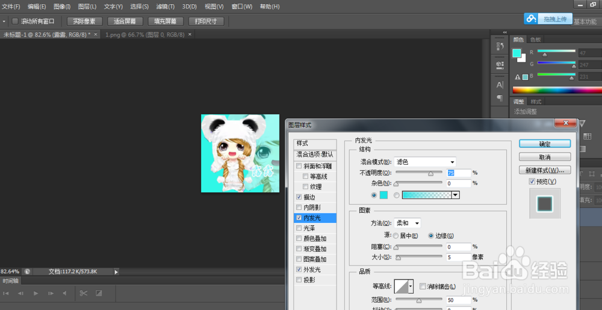Click the timeline transition icon
The height and width of the screenshot is (310, 602).
(99, 293)
